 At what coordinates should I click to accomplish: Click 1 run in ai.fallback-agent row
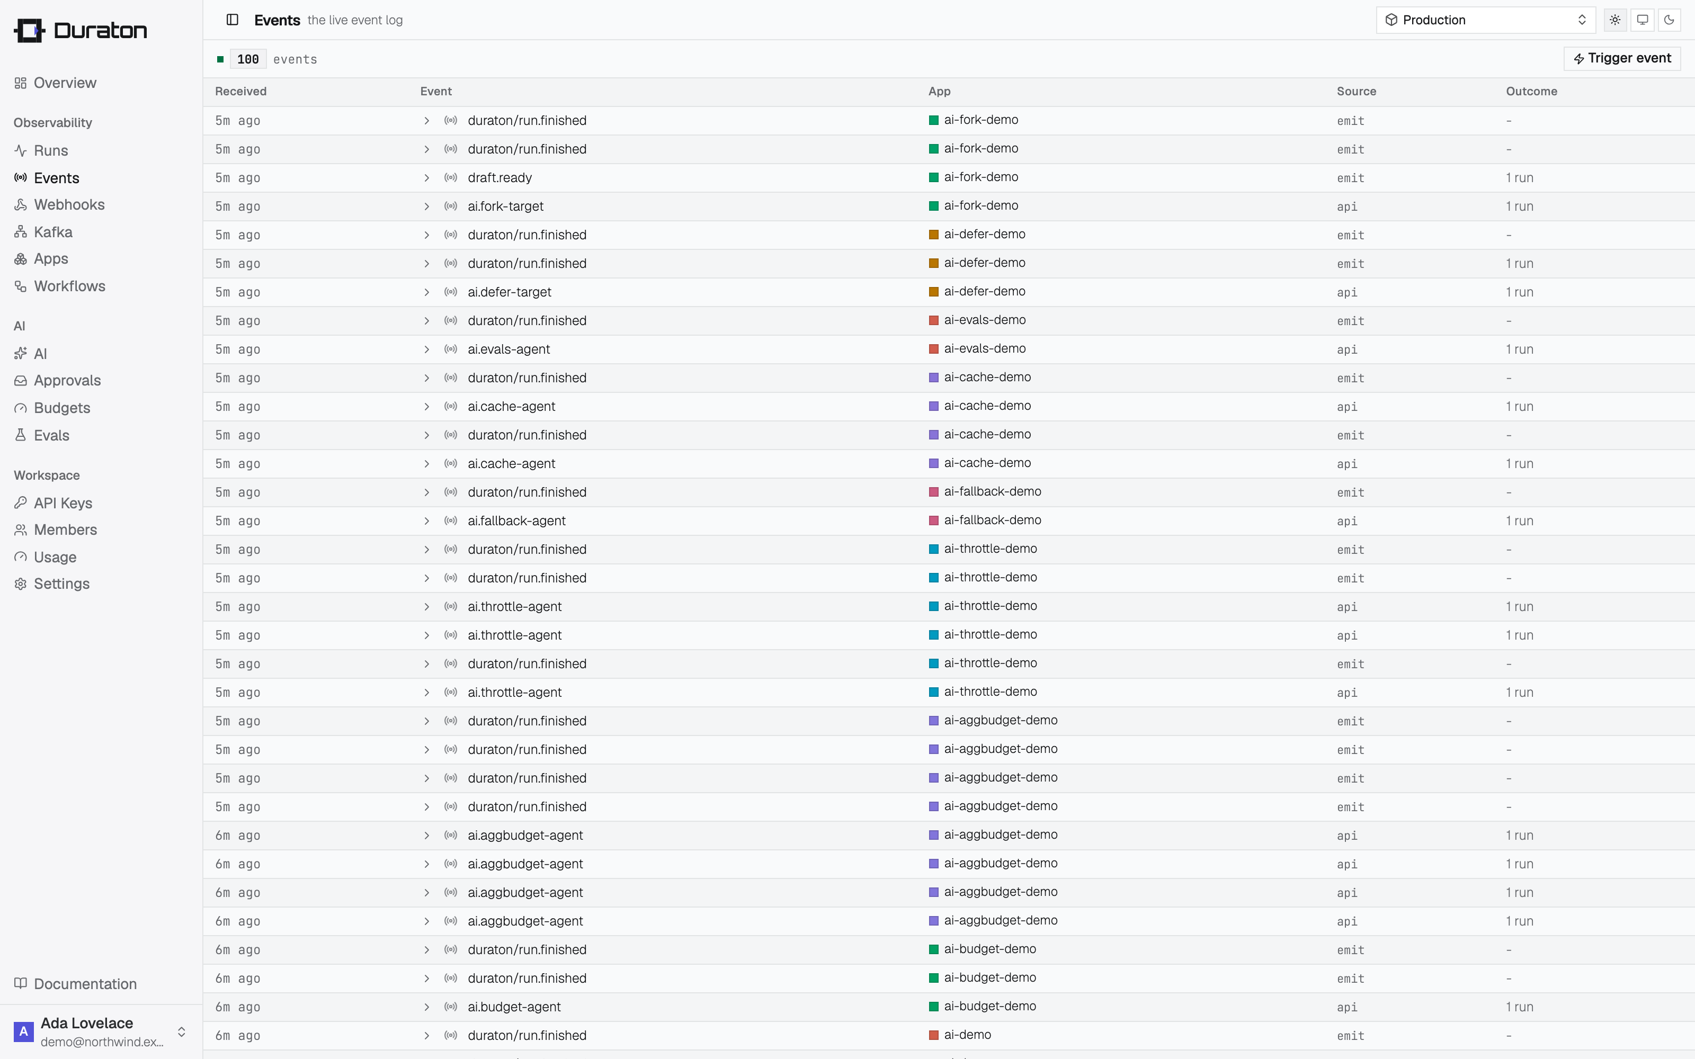click(1520, 521)
